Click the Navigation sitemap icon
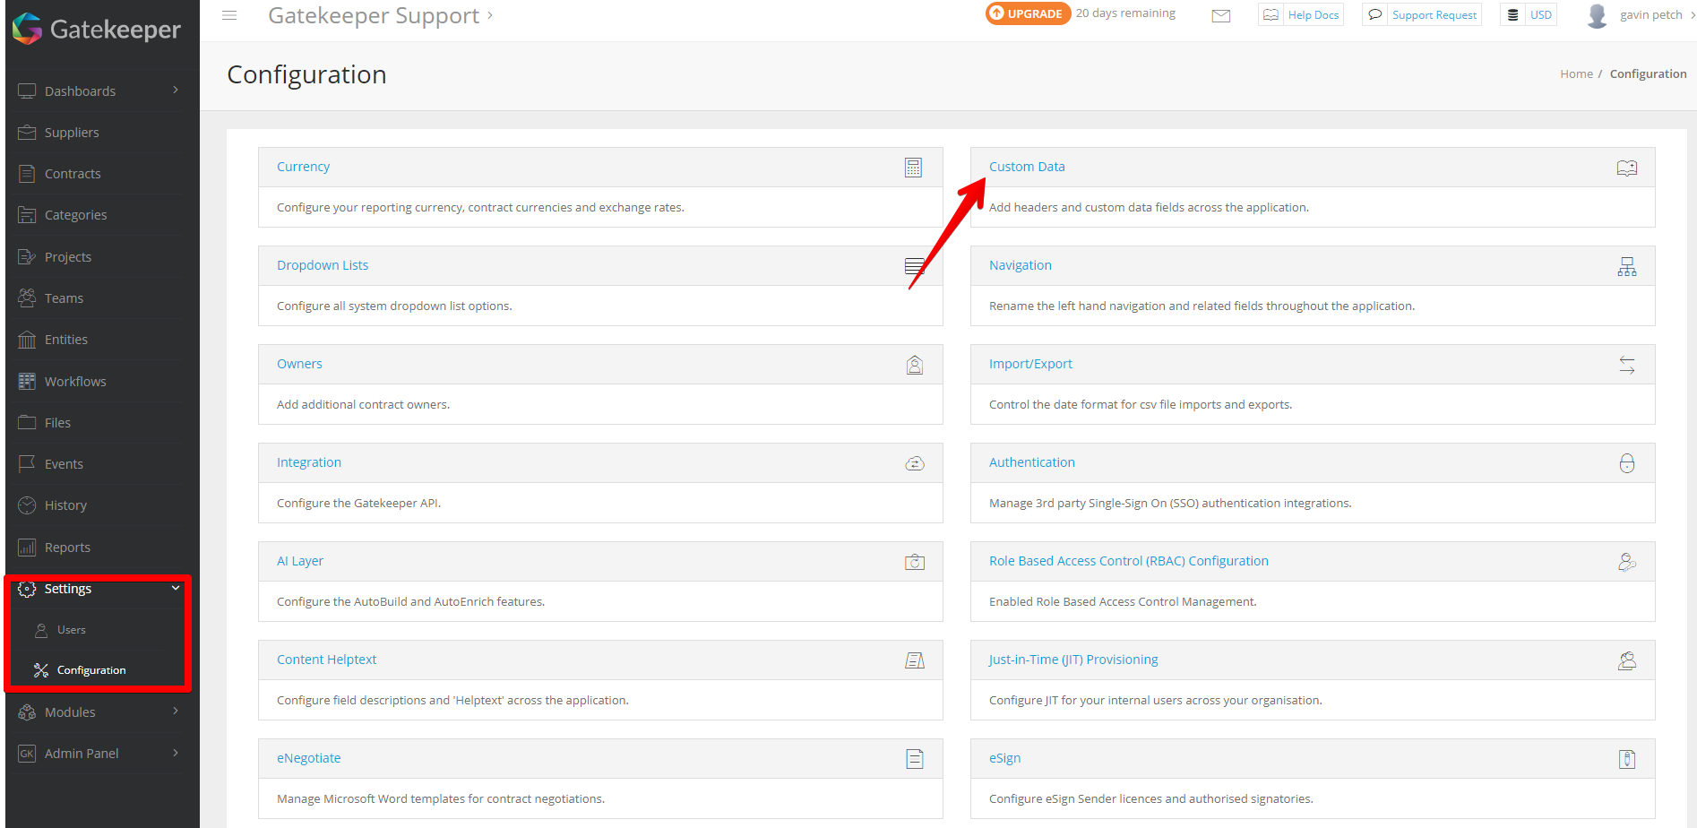The width and height of the screenshot is (1697, 828). click(1627, 266)
